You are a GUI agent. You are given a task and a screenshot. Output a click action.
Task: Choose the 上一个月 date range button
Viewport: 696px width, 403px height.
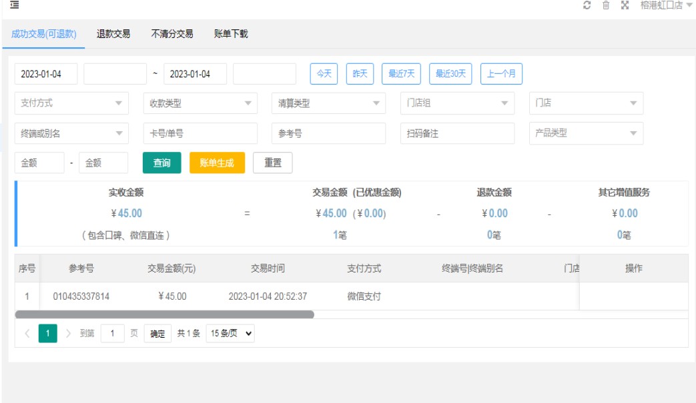click(x=500, y=74)
